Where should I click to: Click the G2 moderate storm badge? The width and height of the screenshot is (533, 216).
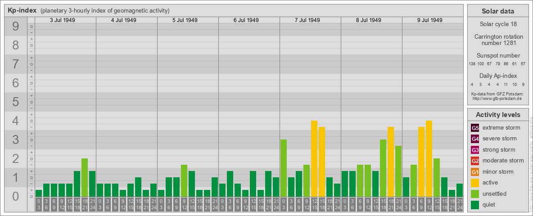click(475, 161)
